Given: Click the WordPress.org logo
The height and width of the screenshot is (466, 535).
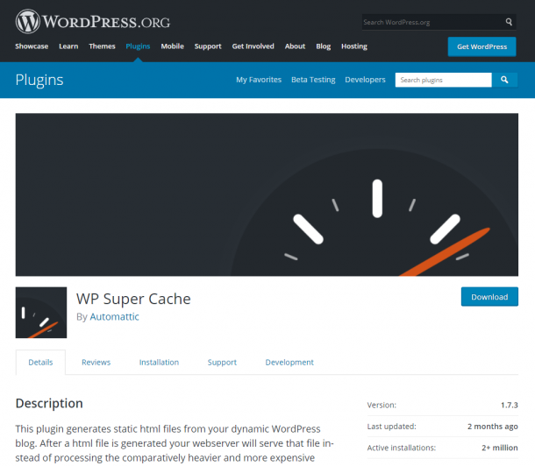Looking at the screenshot, I should (x=92, y=21).
